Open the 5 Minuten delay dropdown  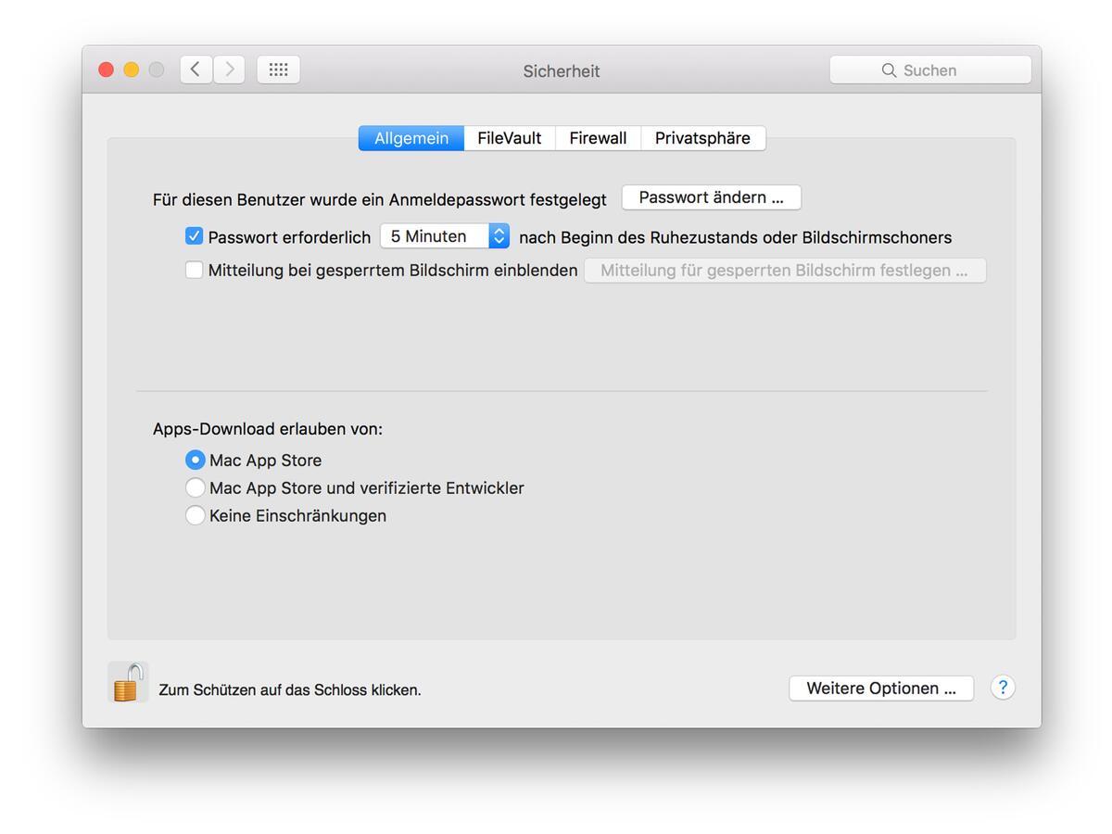(x=445, y=236)
